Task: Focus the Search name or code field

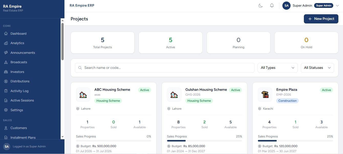Action: click(x=165, y=68)
